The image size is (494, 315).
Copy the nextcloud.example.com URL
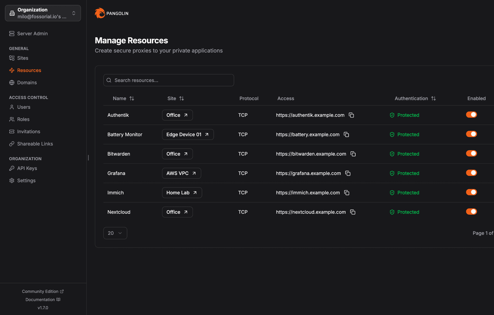353,212
